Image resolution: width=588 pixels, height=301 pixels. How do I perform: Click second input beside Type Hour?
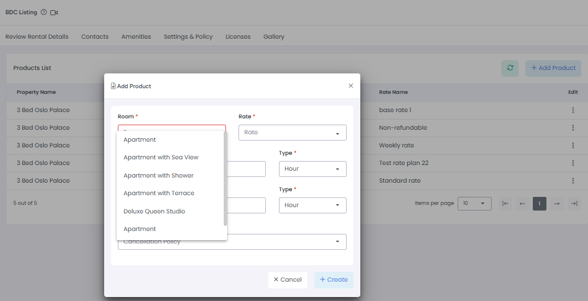[x=246, y=205]
